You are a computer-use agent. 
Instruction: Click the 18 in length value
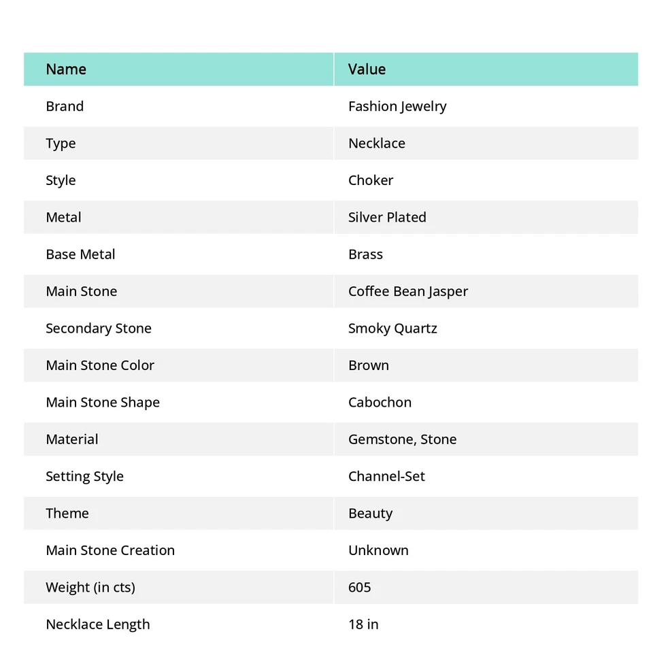click(x=363, y=624)
